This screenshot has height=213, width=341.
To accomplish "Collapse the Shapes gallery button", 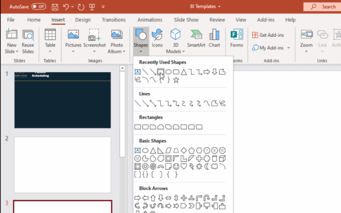I will tap(141, 41).
